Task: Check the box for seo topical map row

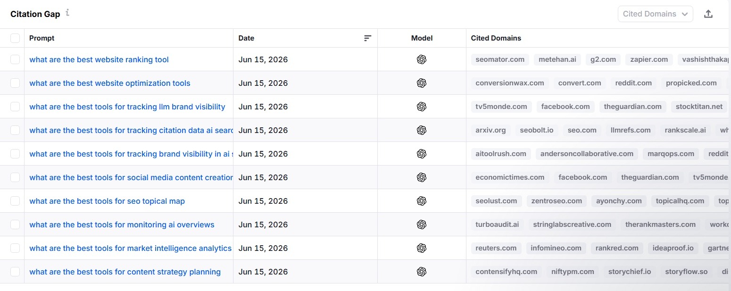Action: pos(15,201)
